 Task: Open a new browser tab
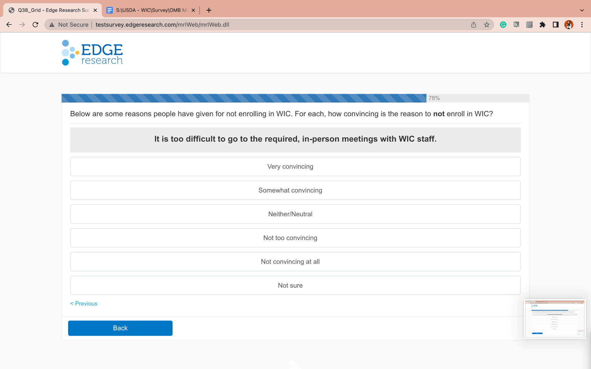pos(209,10)
